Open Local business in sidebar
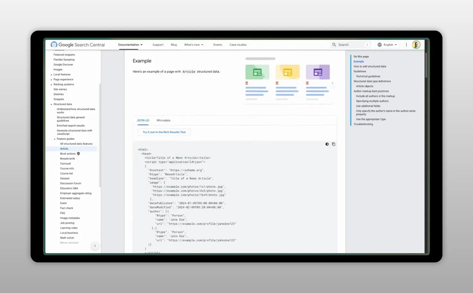This screenshot has width=473, height=293. 69,233
